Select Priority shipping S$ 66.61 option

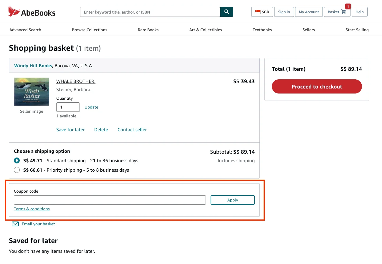[17, 170]
